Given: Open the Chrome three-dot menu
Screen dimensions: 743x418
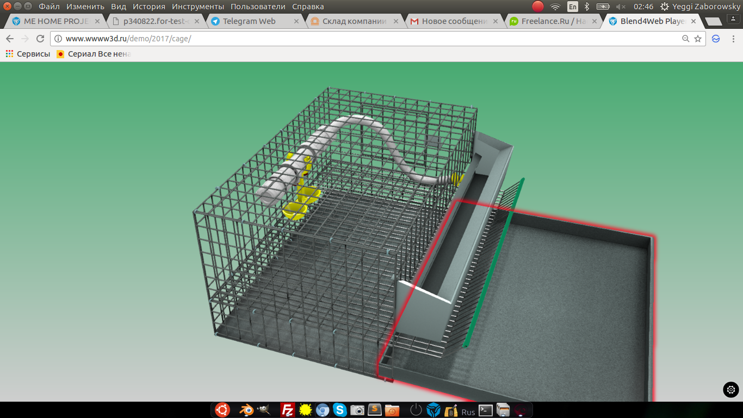Looking at the screenshot, I should click(x=732, y=39).
